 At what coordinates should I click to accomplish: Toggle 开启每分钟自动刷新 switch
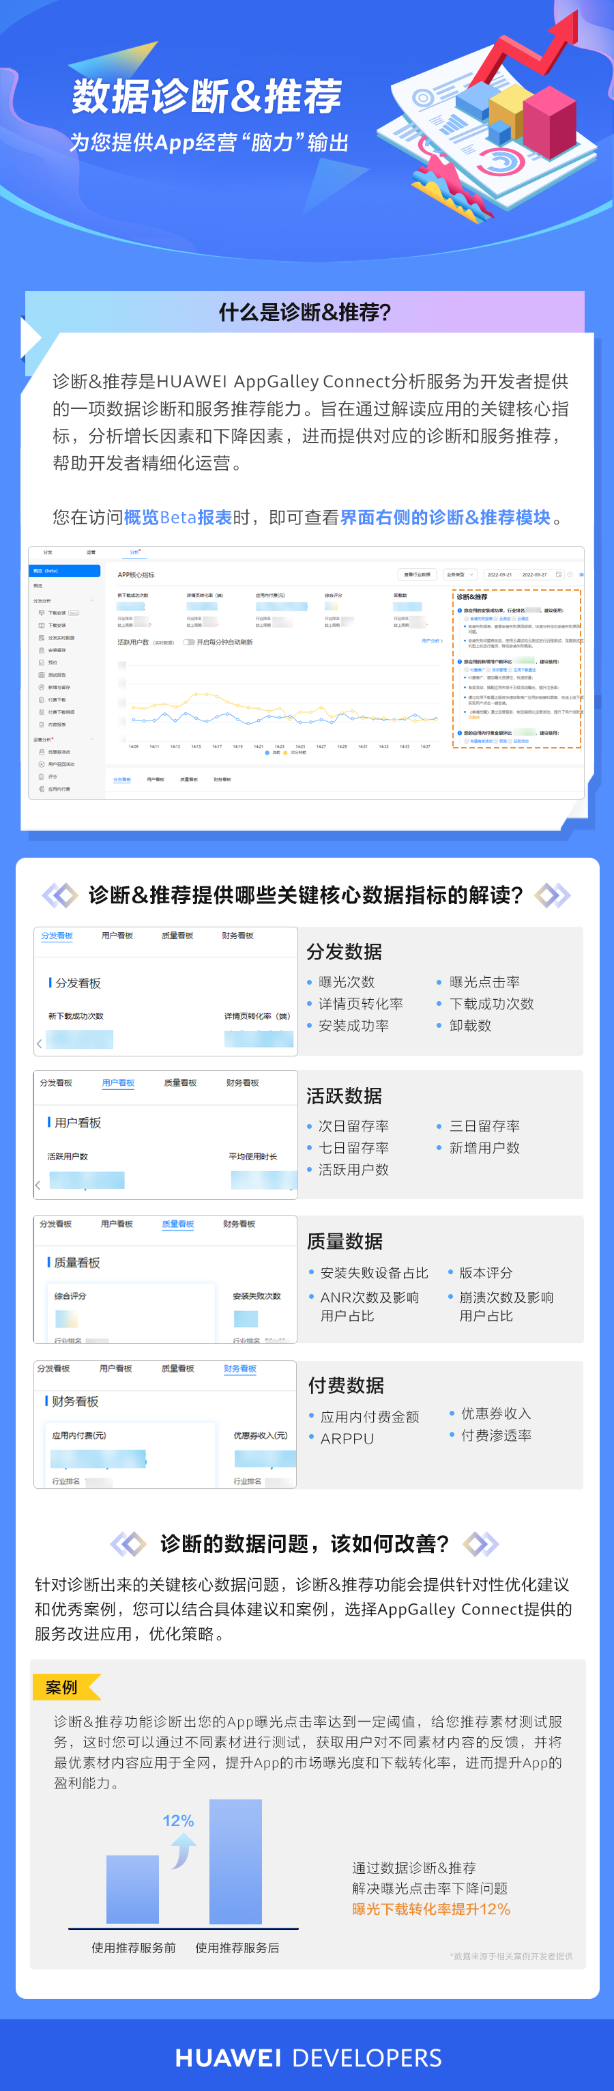(x=189, y=643)
